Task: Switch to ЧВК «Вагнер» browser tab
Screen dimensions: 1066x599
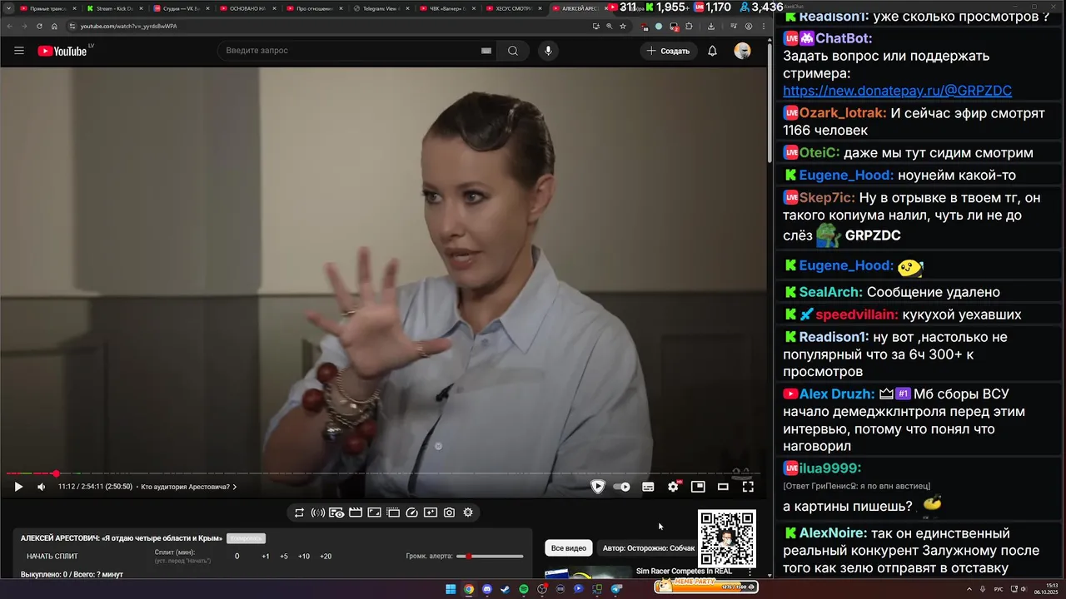Action: point(446,8)
